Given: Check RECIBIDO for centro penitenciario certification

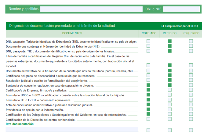Looking at the screenshot, I should [170, 119].
